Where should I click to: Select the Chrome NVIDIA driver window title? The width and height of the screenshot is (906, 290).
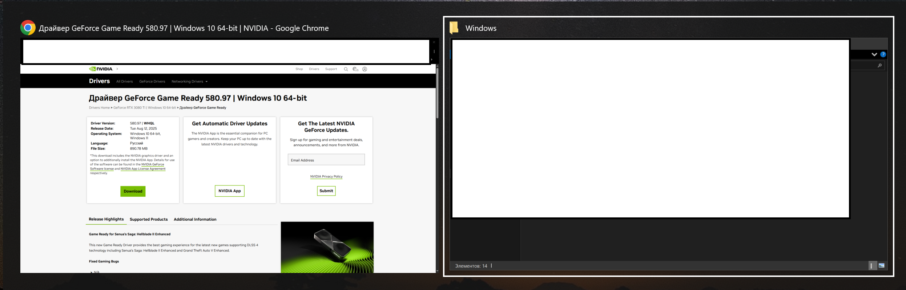184,28
